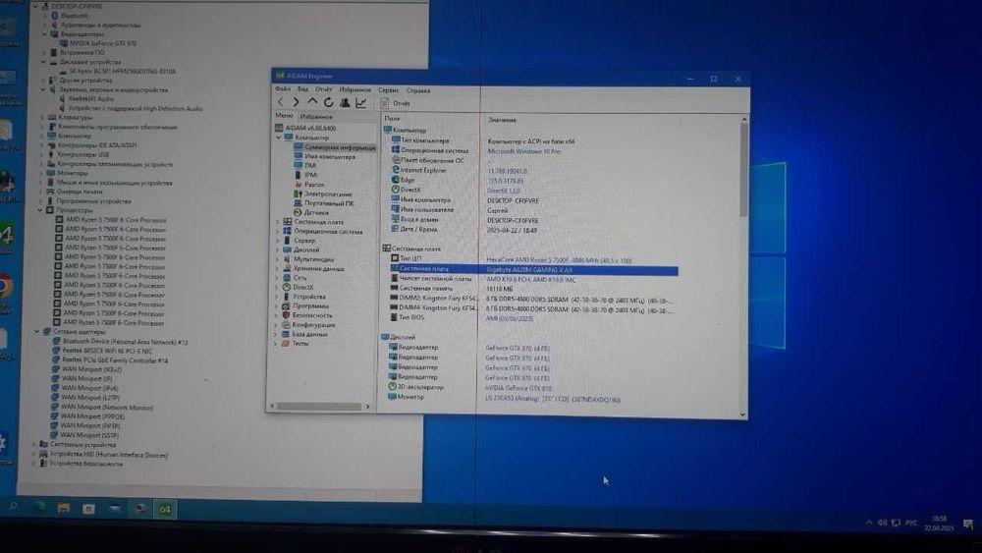Viewport: 982px width, 553px height.
Task: Click the AIDA64 v6.88.6400 root node
Action: coord(310,128)
